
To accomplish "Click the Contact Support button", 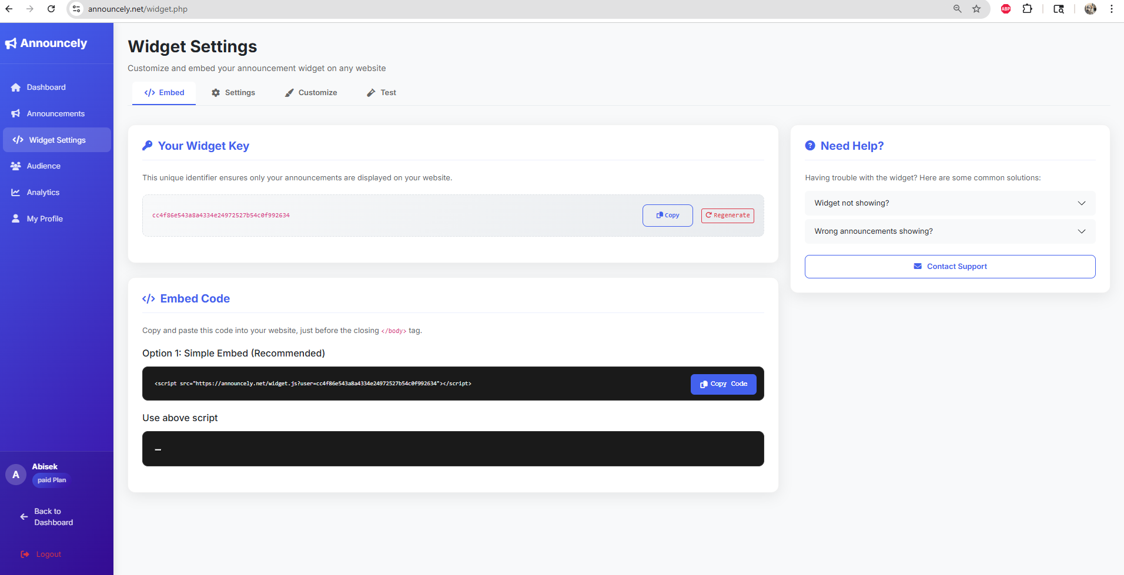I will pos(950,267).
